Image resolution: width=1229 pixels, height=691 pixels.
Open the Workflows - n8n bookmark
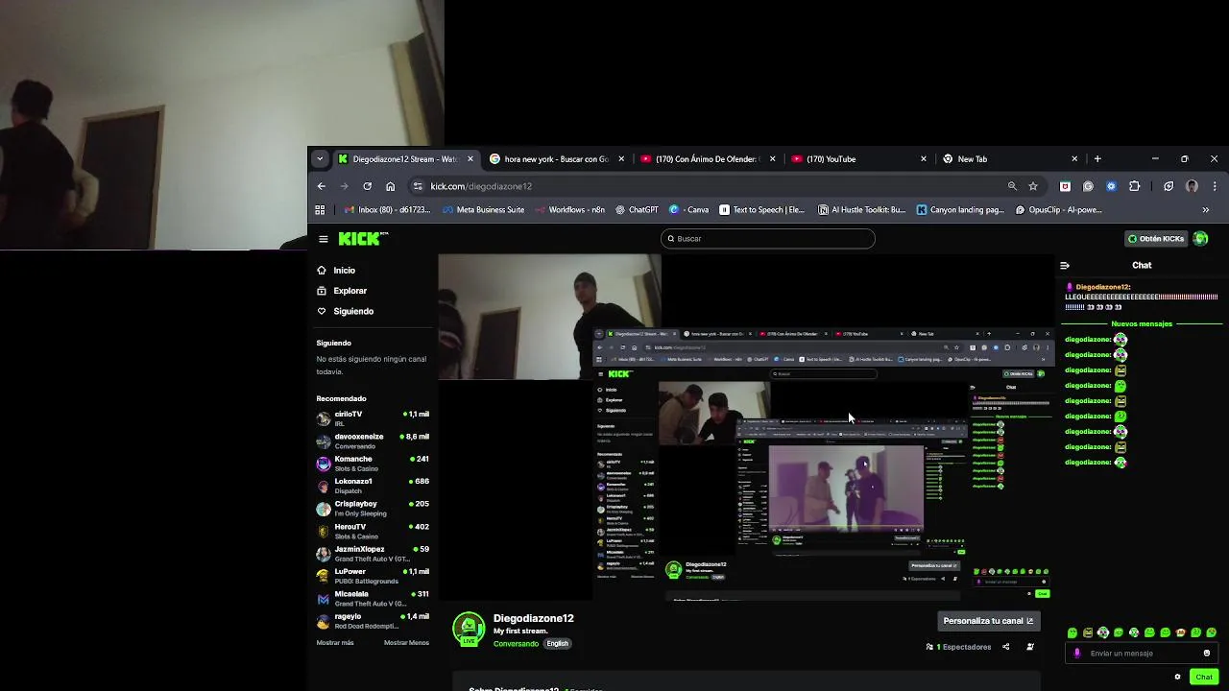[x=569, y=210]
